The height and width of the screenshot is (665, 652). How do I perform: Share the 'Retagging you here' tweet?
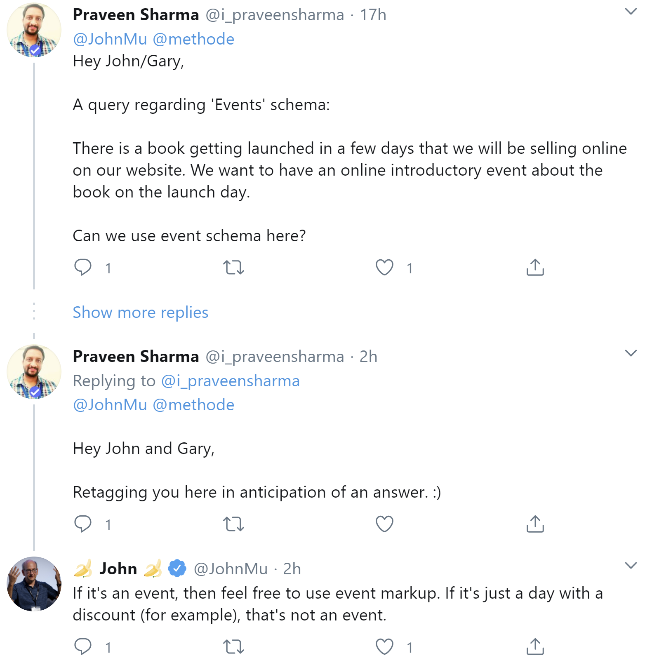535,524
